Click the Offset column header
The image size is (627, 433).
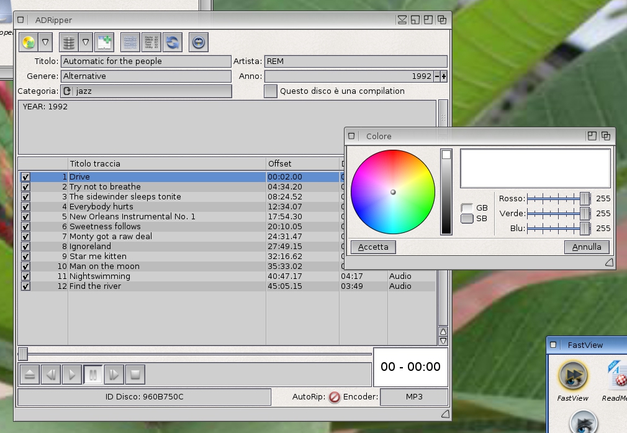(302, 163)
